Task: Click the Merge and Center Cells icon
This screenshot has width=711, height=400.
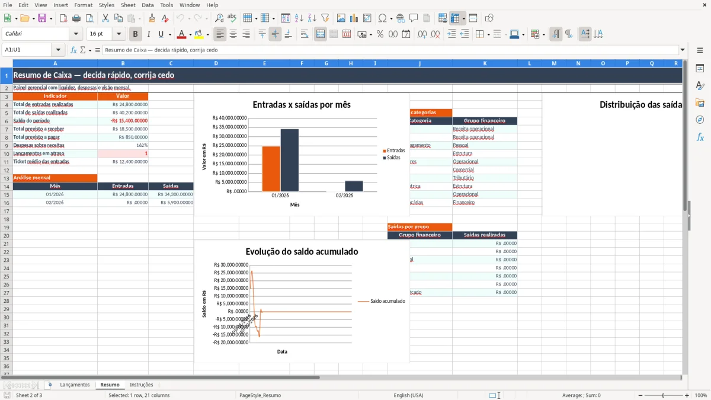Action: 321,34
